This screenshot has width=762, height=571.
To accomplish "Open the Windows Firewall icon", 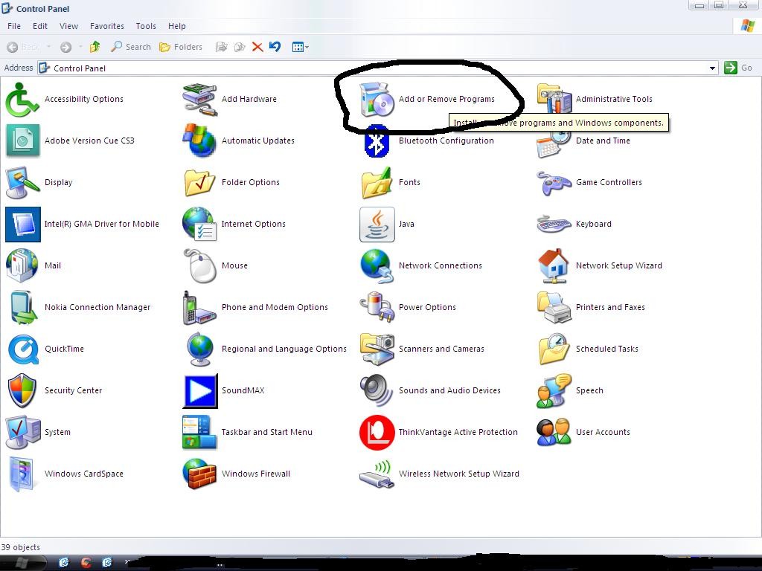I will [x=199, y=474].
